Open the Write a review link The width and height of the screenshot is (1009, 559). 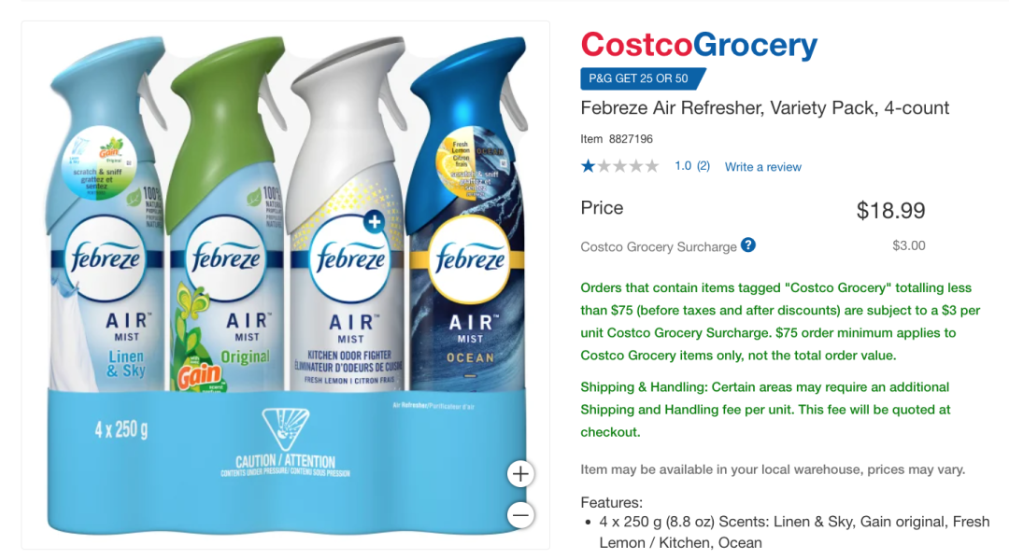pos(762,167)
